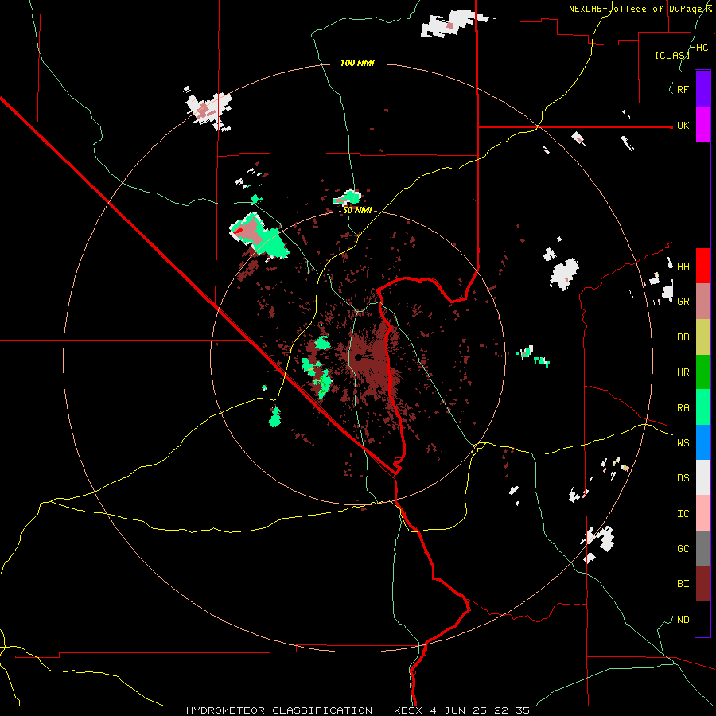This screenshot has height=716, width=716.
Task: Click the HA legend label
Action: coord(683,267)
